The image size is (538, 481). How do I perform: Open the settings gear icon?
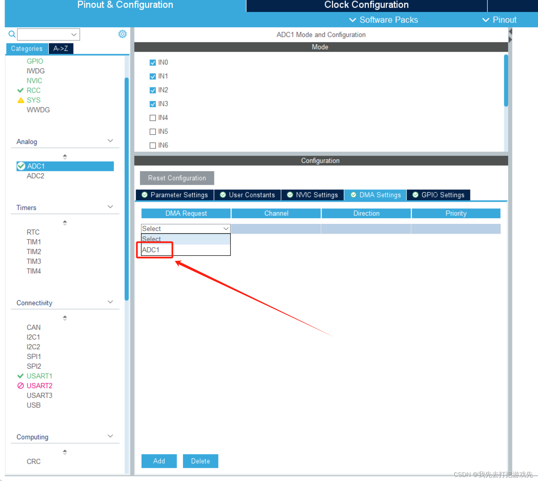[123, 34]
